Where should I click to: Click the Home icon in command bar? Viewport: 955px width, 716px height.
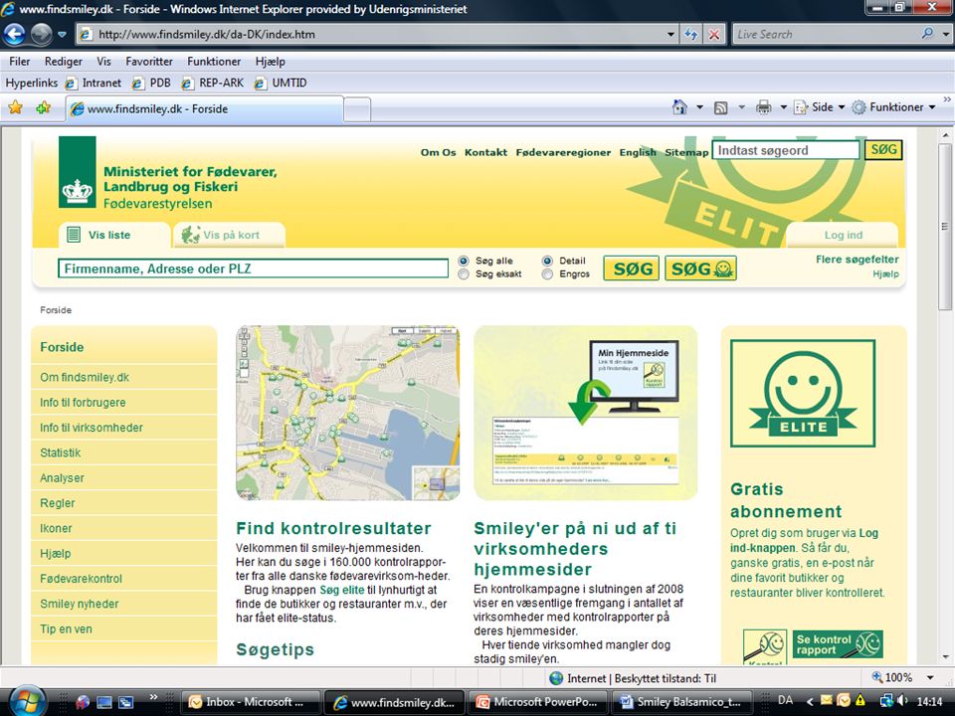coord(679,107)
